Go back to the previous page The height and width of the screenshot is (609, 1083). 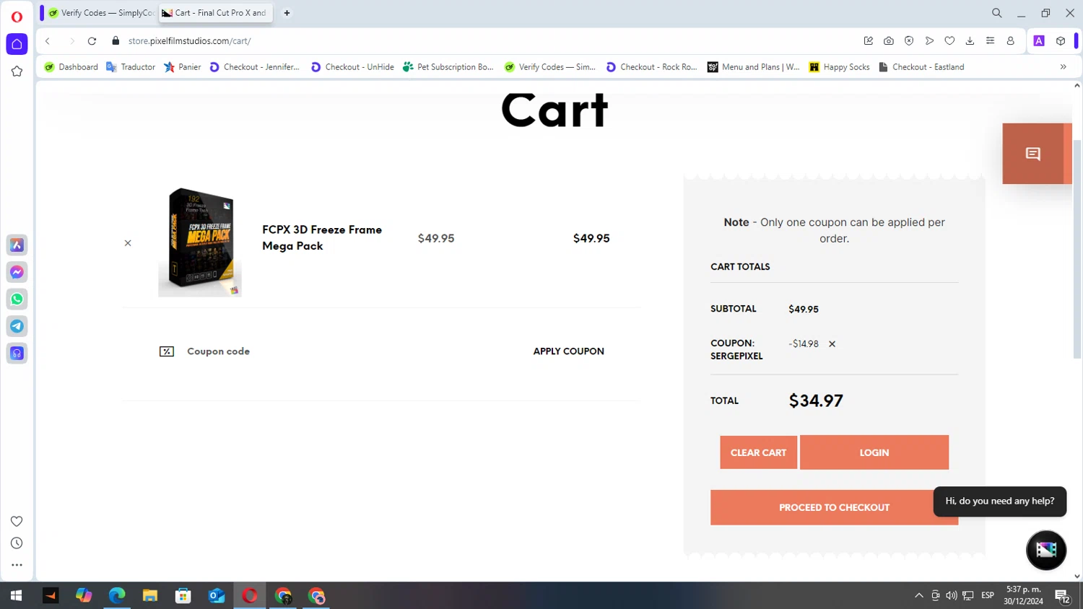coord(48,41)
